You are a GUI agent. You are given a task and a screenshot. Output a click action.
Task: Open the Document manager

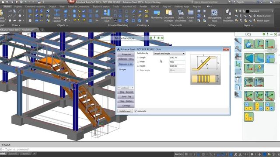click(169, 16)
